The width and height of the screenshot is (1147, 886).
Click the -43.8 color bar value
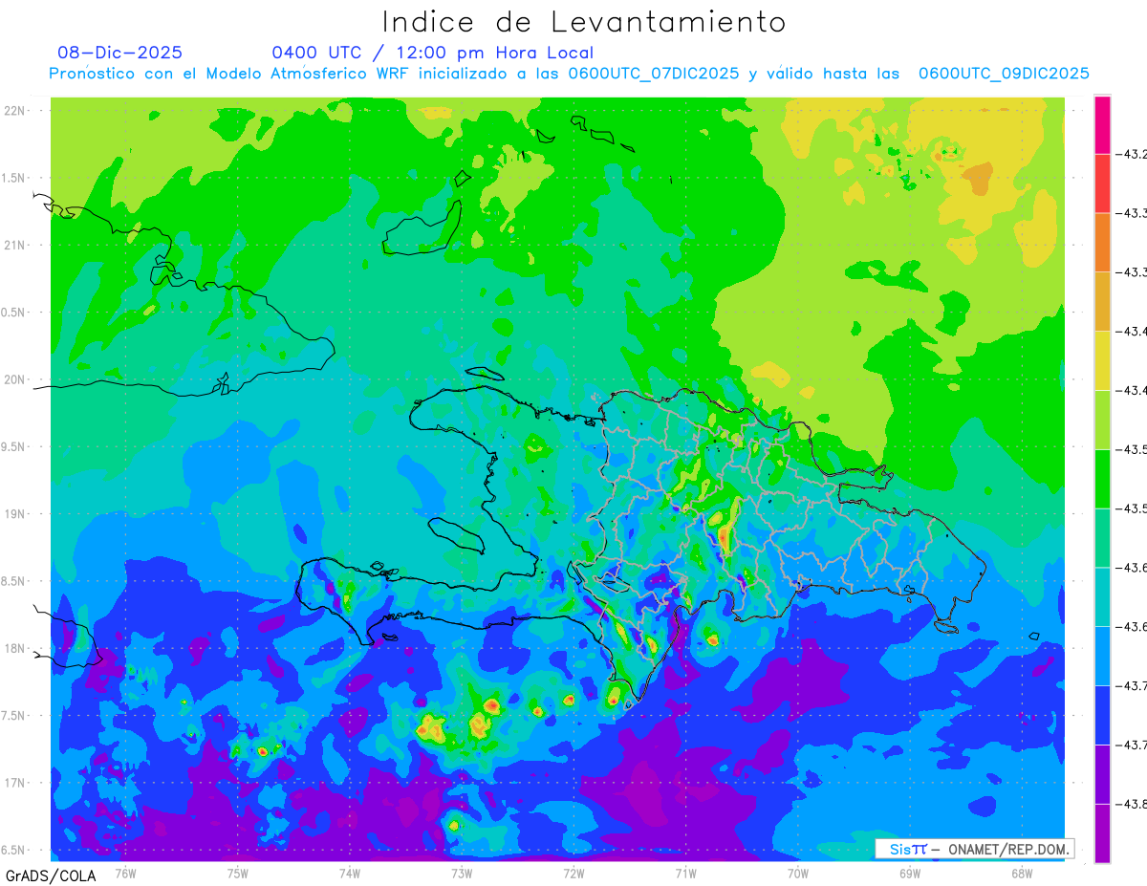point(1132,804)
